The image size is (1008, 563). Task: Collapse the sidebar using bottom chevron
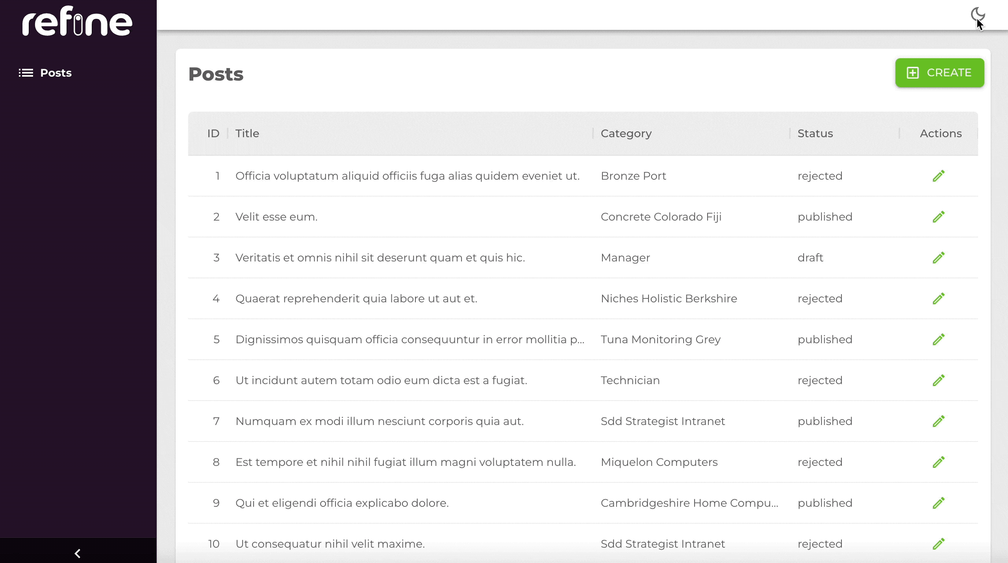pyautogui.click(x=78, y=554)
